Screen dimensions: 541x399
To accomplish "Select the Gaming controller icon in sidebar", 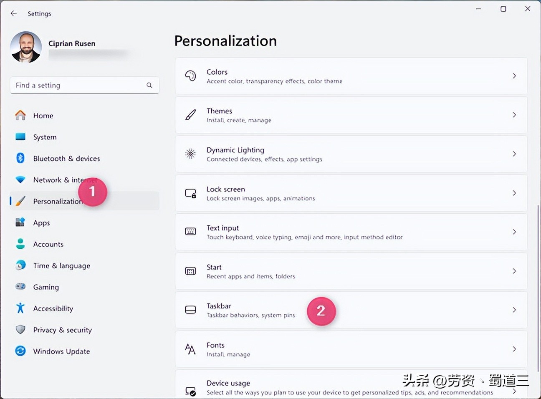I will pyautogui.click(x=20, y=287).
